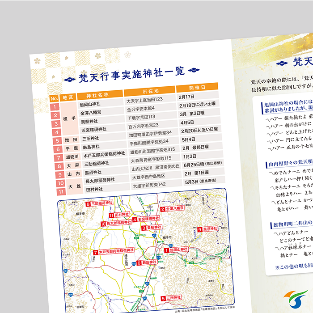313x313 pixels.
Task: Select table cell 旭岡山神社 under shrine names
Action: pos(90,104)
